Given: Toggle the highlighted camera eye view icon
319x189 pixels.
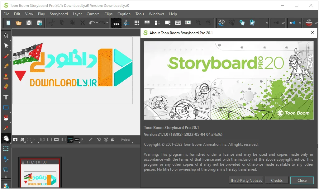Looking at the screenshot, I should (x=70, y=139).
